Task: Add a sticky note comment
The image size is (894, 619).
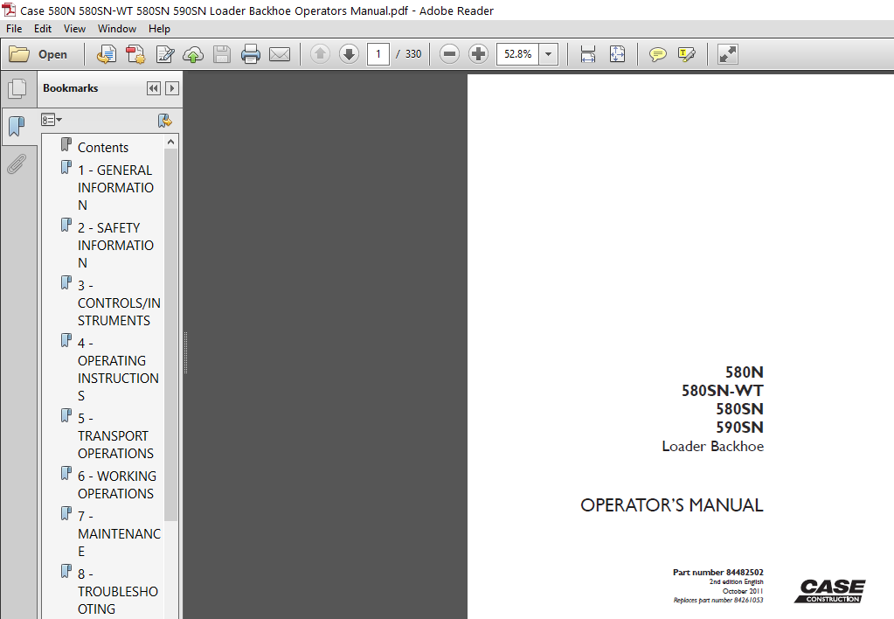Action: (x=657, y=54)
